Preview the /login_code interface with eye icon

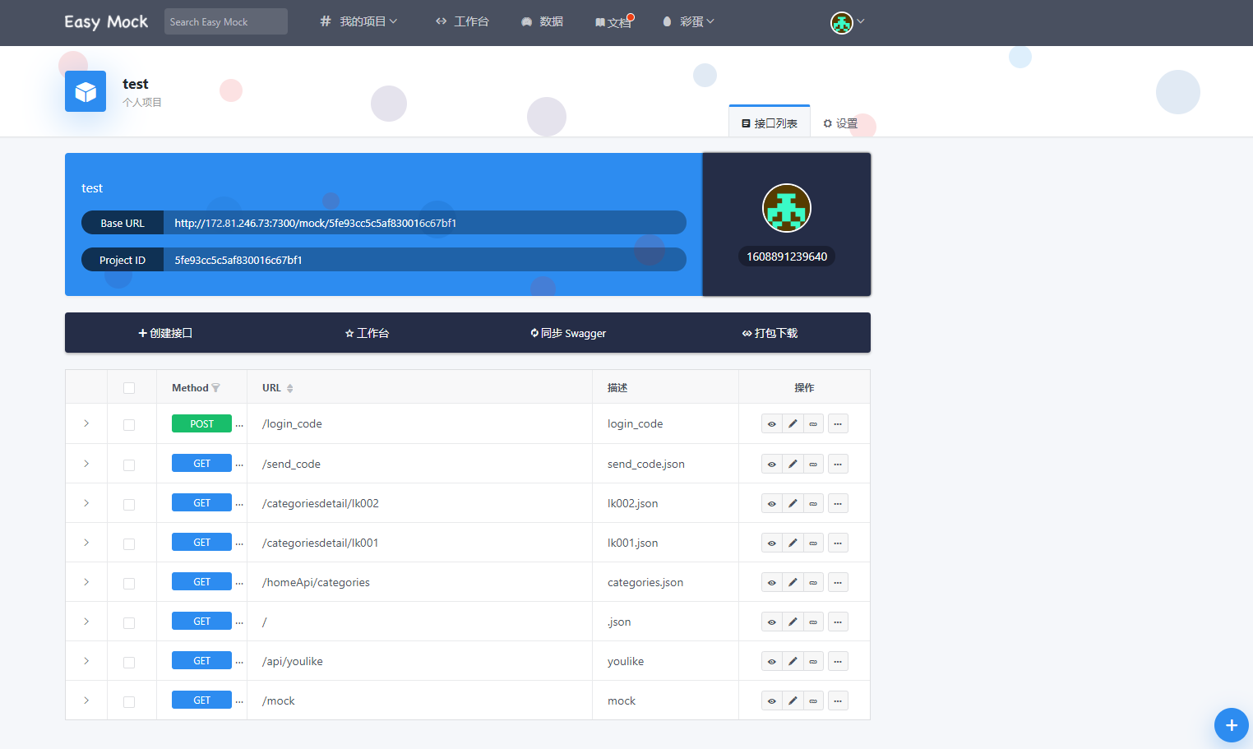point(771,424)
